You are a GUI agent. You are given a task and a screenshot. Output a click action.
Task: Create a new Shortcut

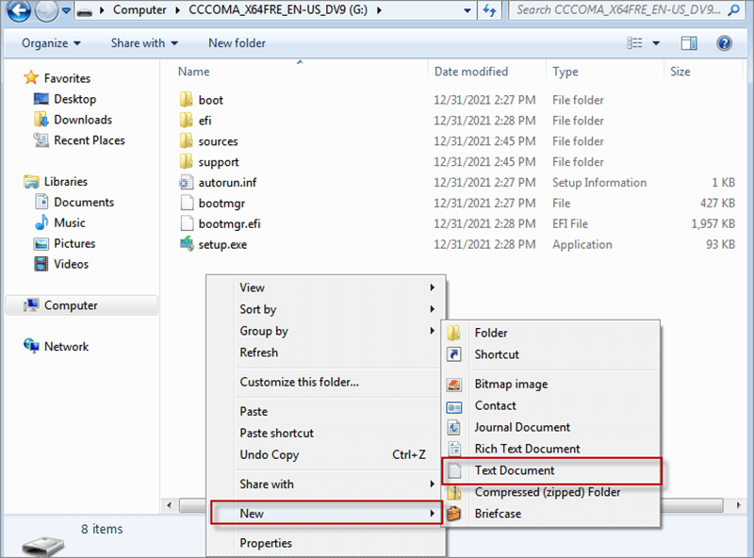coord(551,354)
